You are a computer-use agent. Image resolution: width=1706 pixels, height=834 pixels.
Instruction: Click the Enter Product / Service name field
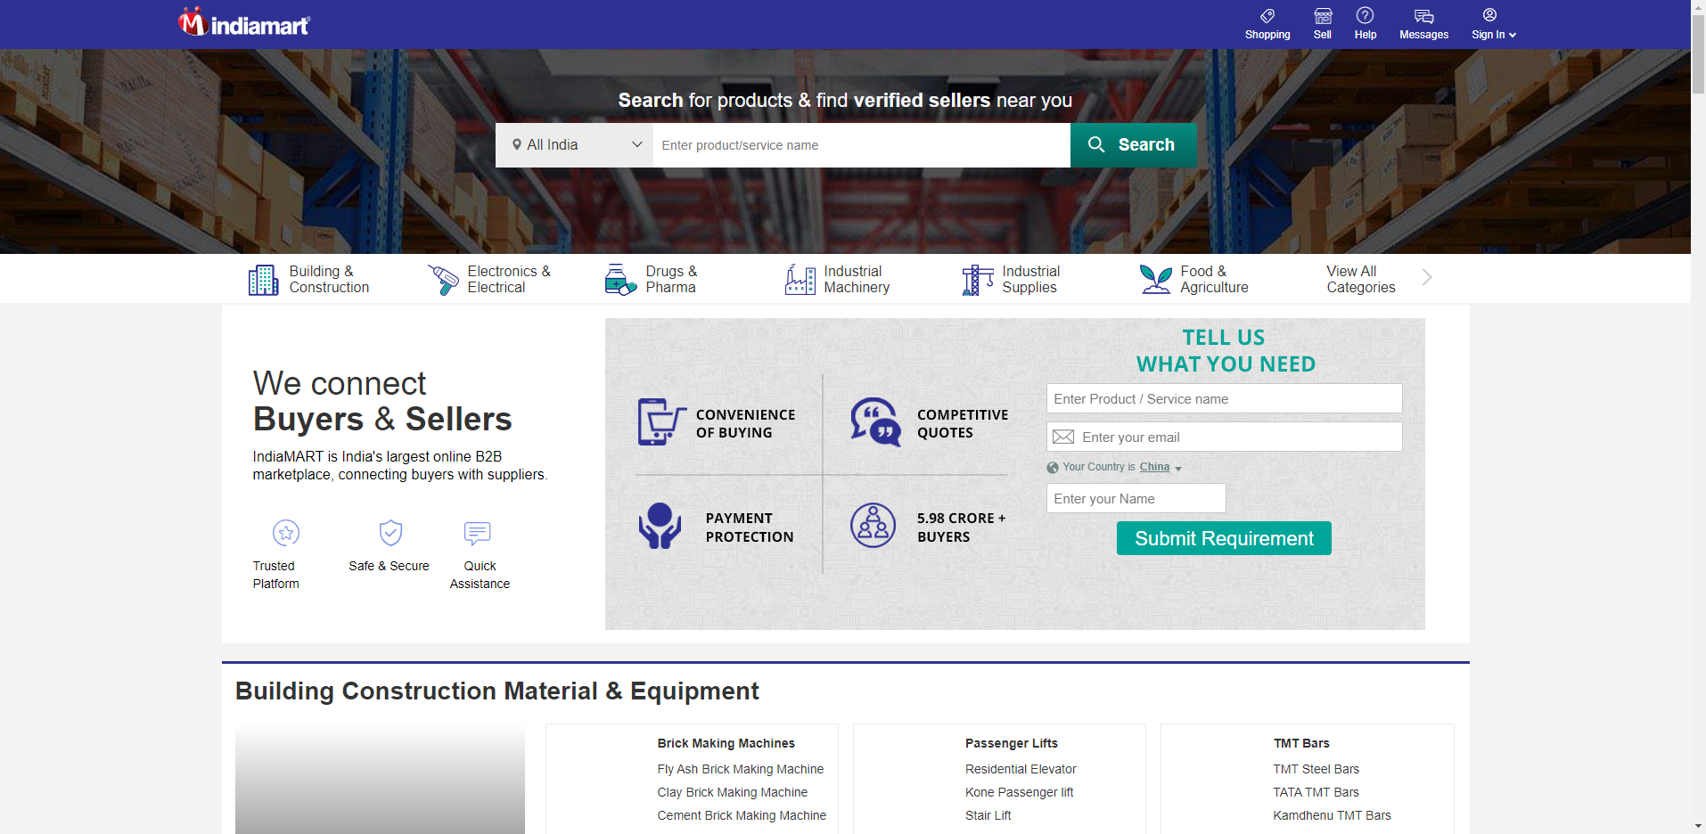coord(1224,398)
